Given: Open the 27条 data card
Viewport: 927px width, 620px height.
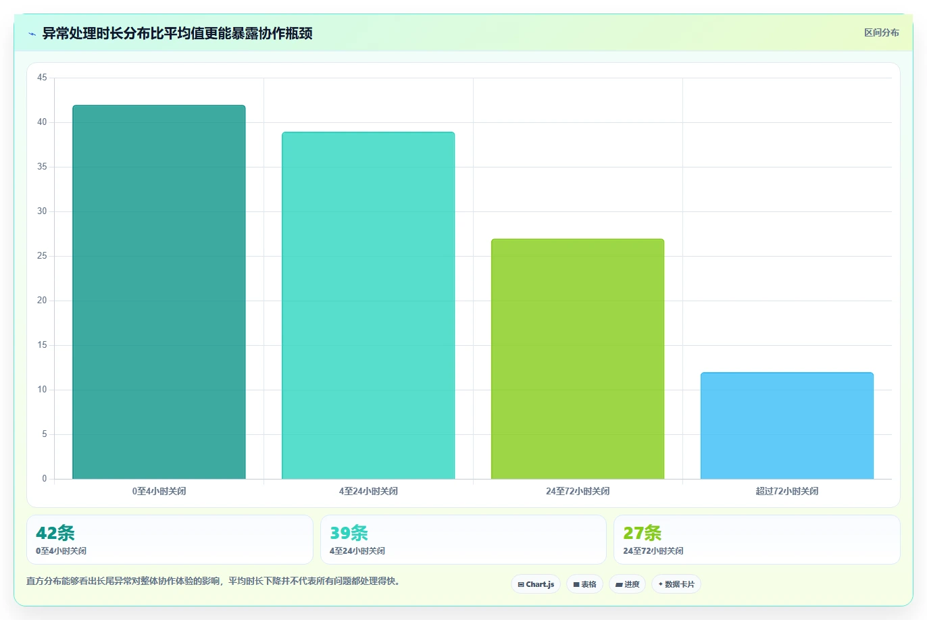Looking at the screenshot, I should (757, 540).
